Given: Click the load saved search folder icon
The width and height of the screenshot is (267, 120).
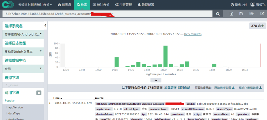Looking at the screenshot, I should click(252, 14).
